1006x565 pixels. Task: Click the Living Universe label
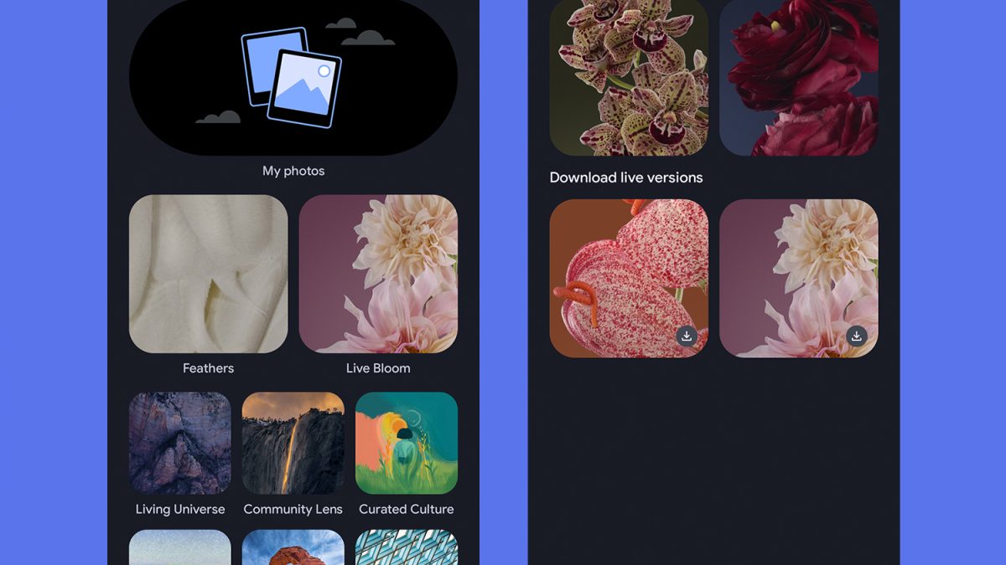point(180,509)
